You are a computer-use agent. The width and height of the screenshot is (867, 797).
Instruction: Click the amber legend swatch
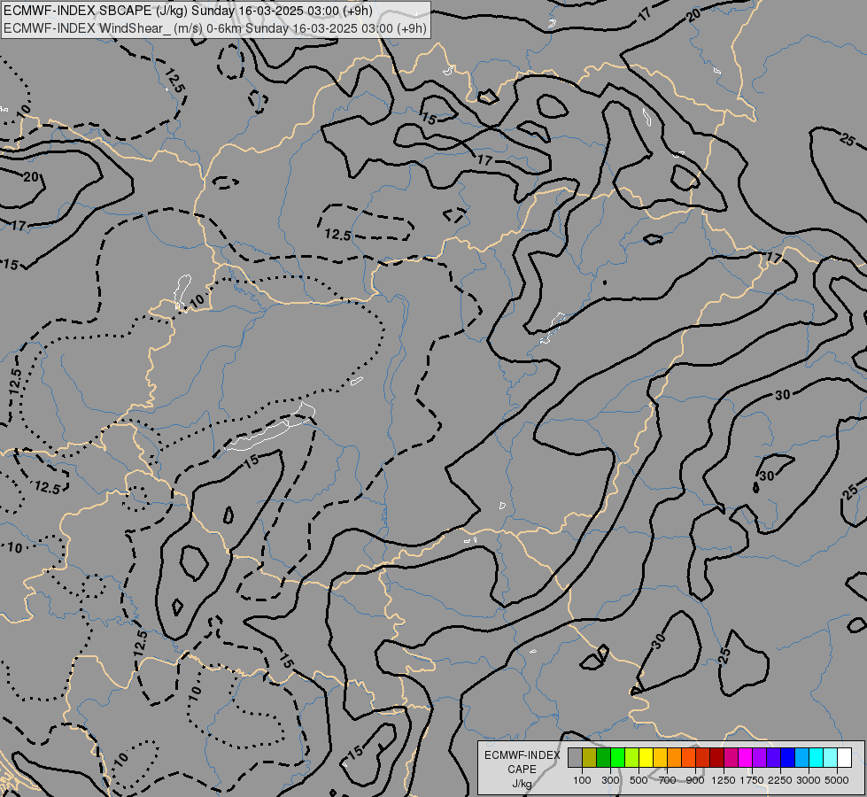[660, 757]
